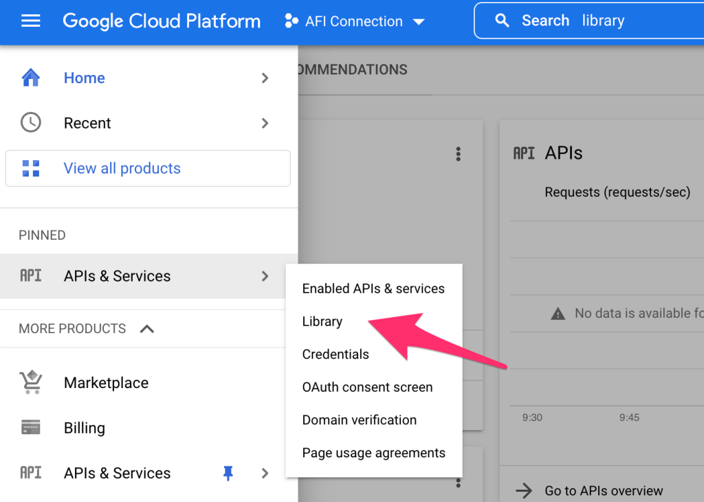
Task: Open Recent via the clock icon
Action: [30, 122]
